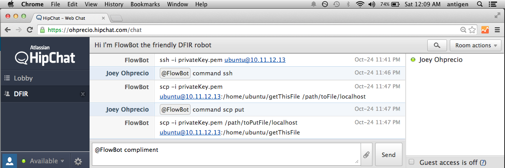
Task: Open the History menu
Action: pos(114,4)
